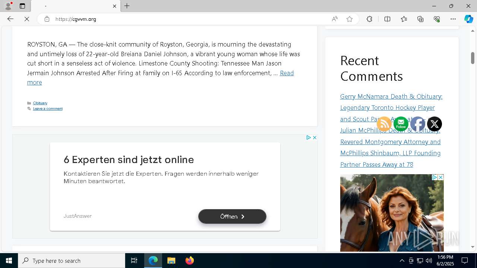Image resolution: width=477 pixels, height=268 pixels.
Task: Open the volume control in the tray
Action: [x=429, y=261]
